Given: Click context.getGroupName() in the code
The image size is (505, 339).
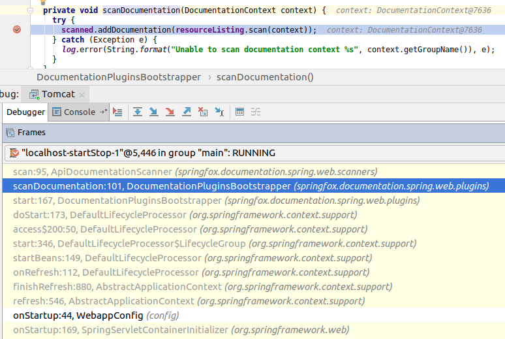Looking at the screenshot, I should pos(417,50).
